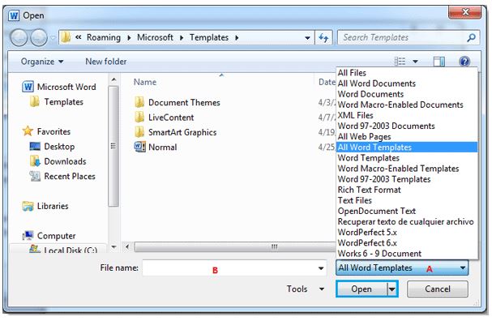Choose WordPerfect 5.x file type

(x=407, y=233)
